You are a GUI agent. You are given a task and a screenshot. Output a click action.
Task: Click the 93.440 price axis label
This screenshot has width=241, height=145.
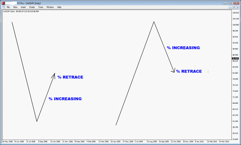pyautogui.click(x=236, y=43)
